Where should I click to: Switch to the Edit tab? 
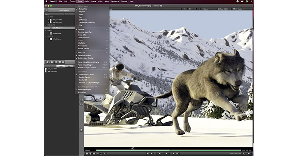[68, 66]
